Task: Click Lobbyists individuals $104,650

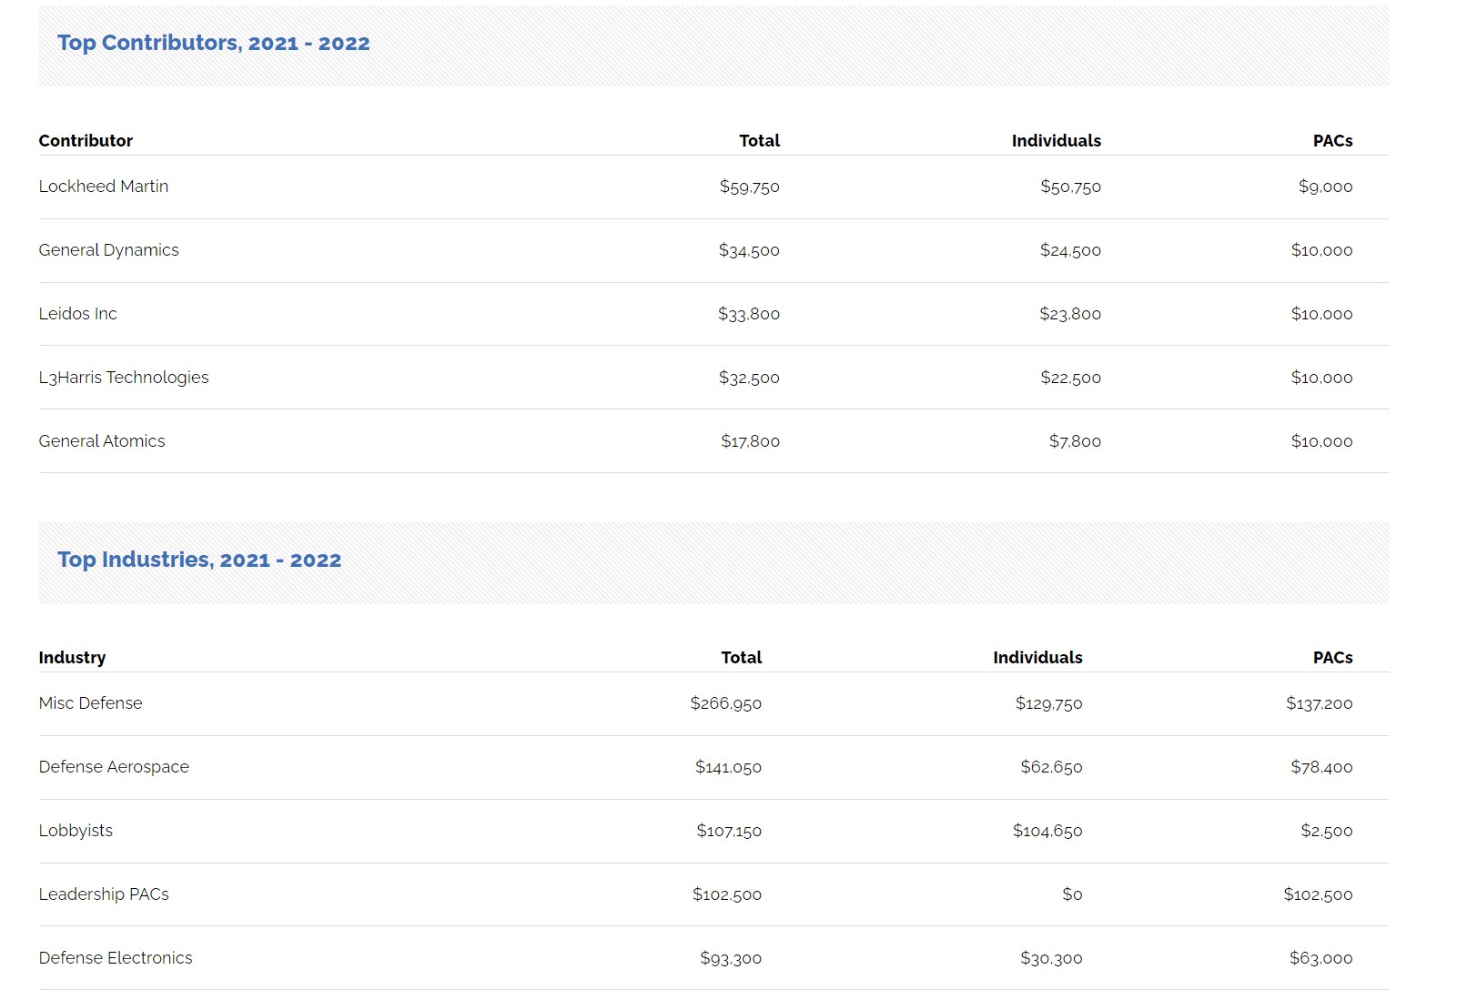Action: pyautogui.click(x=1048, y=831)
